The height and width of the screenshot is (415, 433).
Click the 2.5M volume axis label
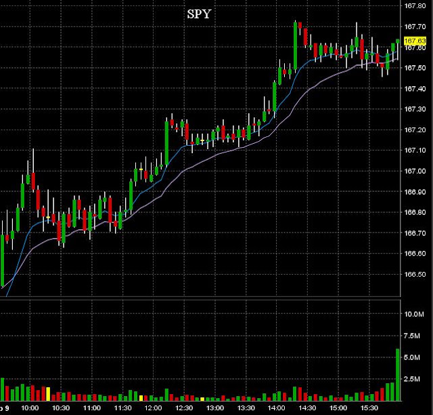click(x=411, y=379)
